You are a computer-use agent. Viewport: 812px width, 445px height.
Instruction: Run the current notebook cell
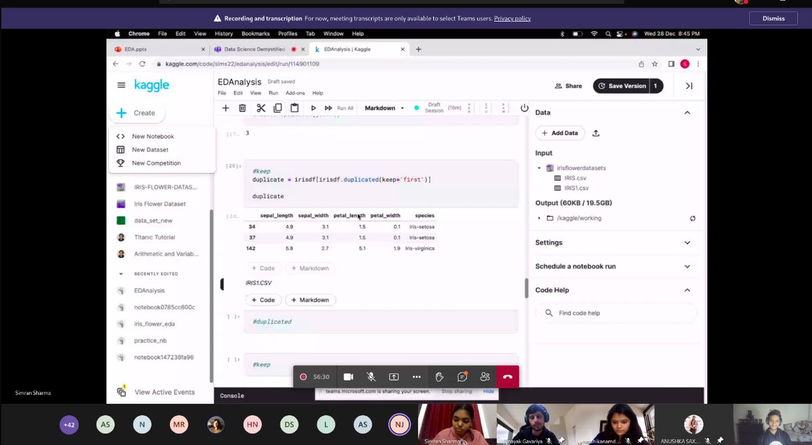coord(313,108)
